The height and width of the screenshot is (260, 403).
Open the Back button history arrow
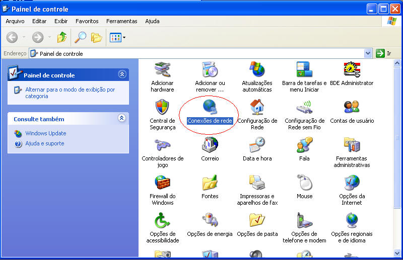(x=24, y=38)
